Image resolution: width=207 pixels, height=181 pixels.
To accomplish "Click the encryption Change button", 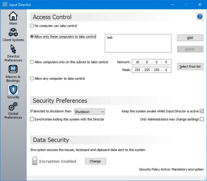I will pos(95,161).
